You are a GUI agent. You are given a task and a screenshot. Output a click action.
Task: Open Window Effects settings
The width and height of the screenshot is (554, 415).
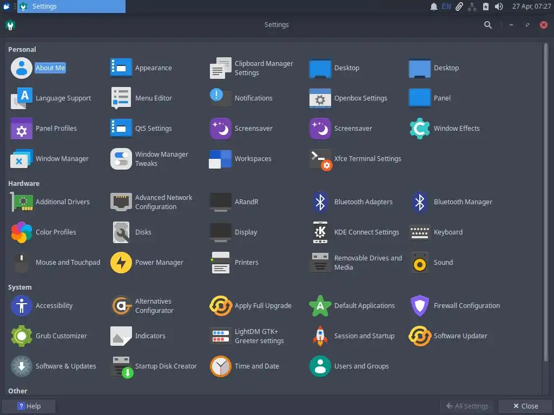pyautogui.click(x=444, y=129)
